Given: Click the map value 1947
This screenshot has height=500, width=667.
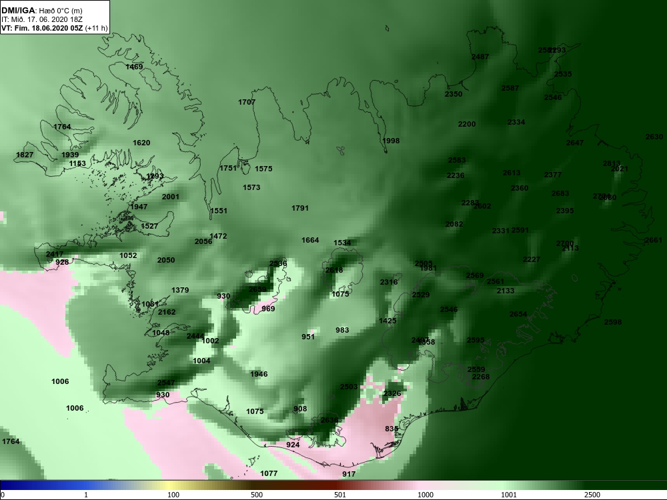Looking at the screenshot, I should [x=139, y=207].
